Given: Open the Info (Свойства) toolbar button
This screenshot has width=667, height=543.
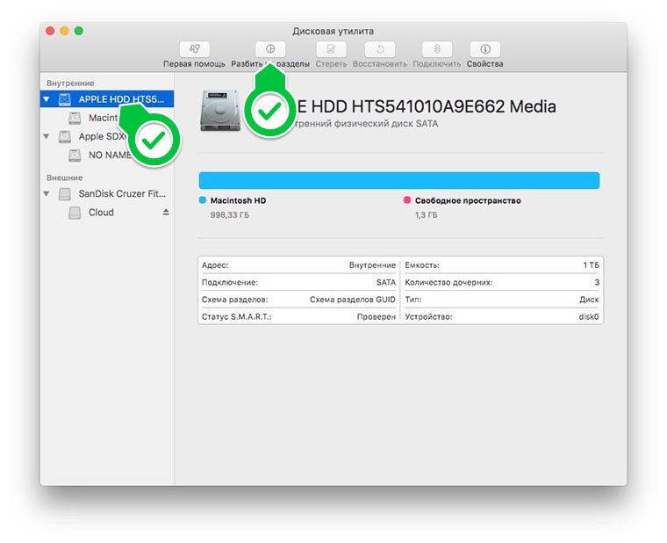Looking at the screenshot, I should click(484, 50).
